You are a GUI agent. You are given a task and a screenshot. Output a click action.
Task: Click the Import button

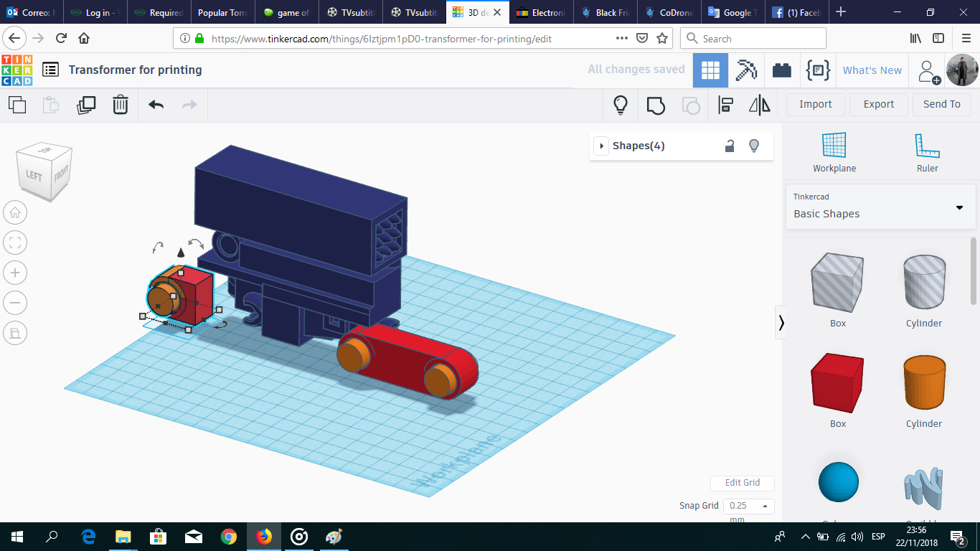pyautogui.click(x=816, y=104)
